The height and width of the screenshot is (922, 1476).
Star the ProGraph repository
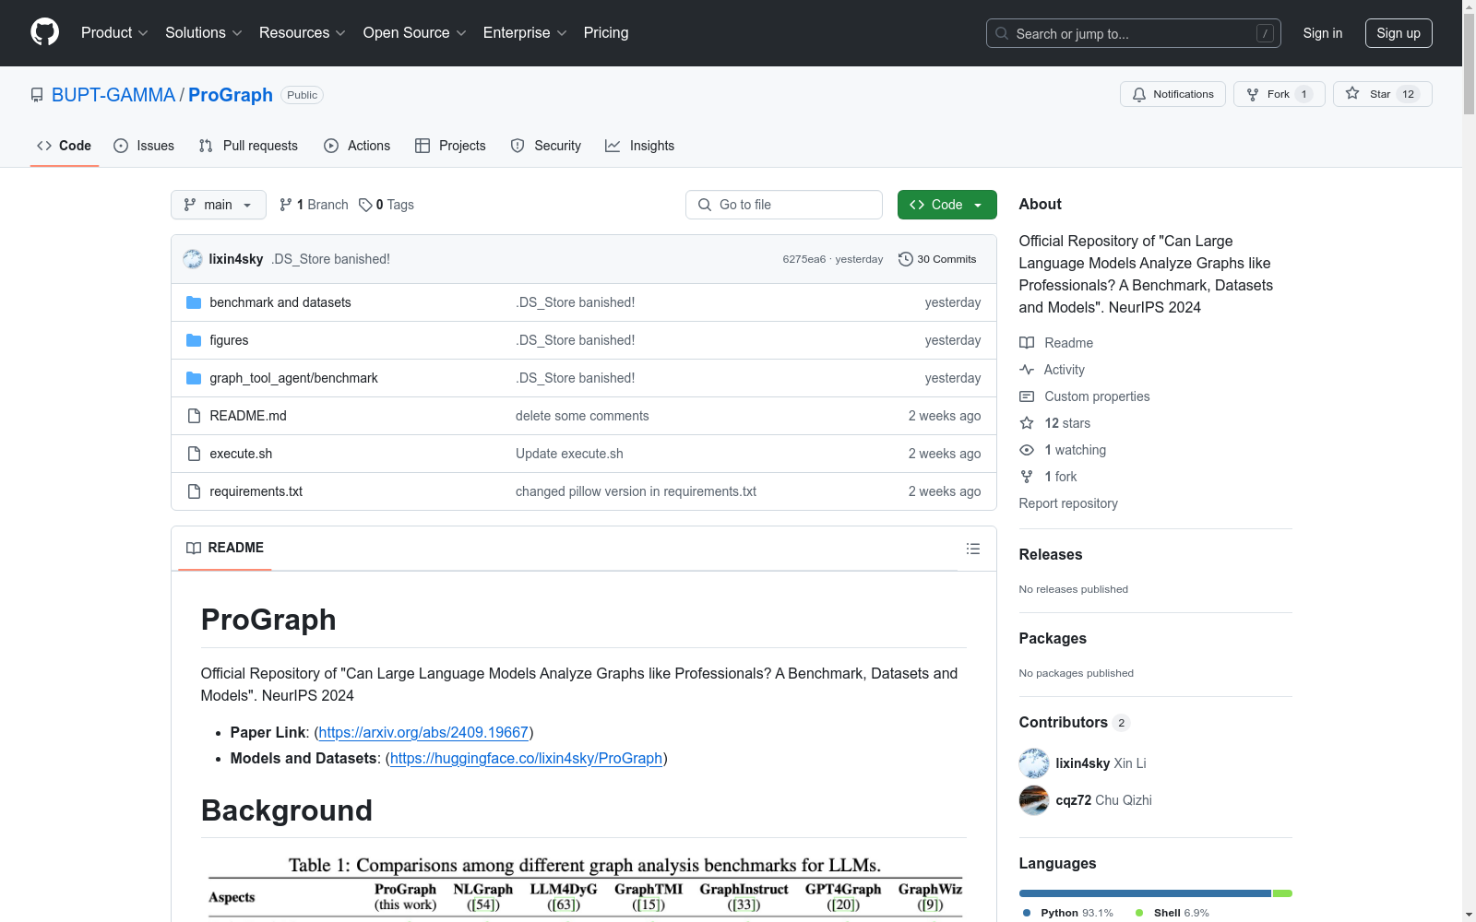click(1381, 94)
